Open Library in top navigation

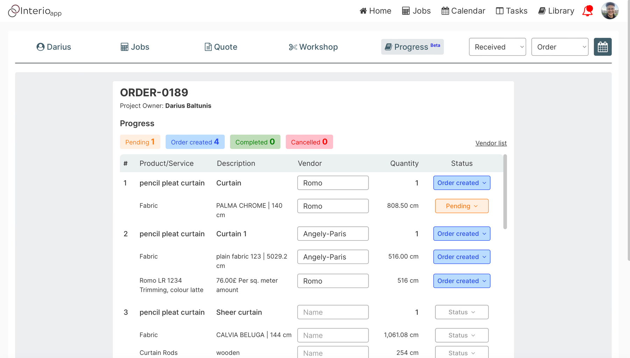tap(556, 11)
